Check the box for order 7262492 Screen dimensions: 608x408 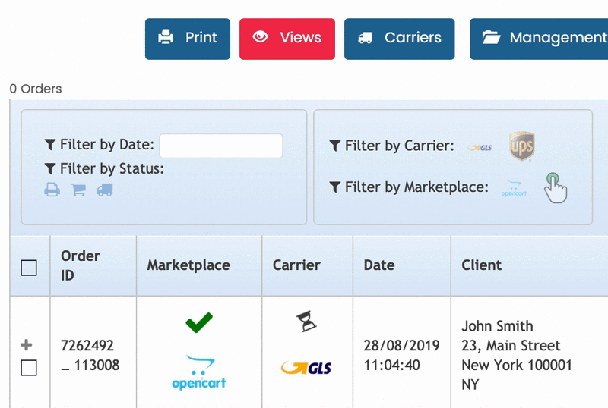coord(29,367)
